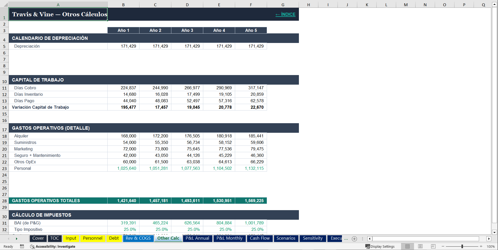Open the Cover sheet tab
Screen dimensions: 498x250
click(38, 238)
